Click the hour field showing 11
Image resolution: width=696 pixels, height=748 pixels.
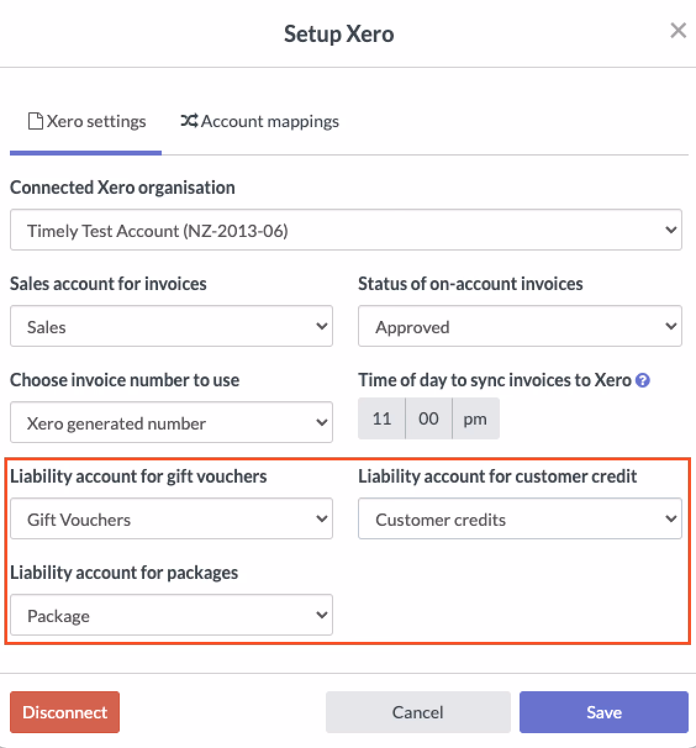[381, 418]
